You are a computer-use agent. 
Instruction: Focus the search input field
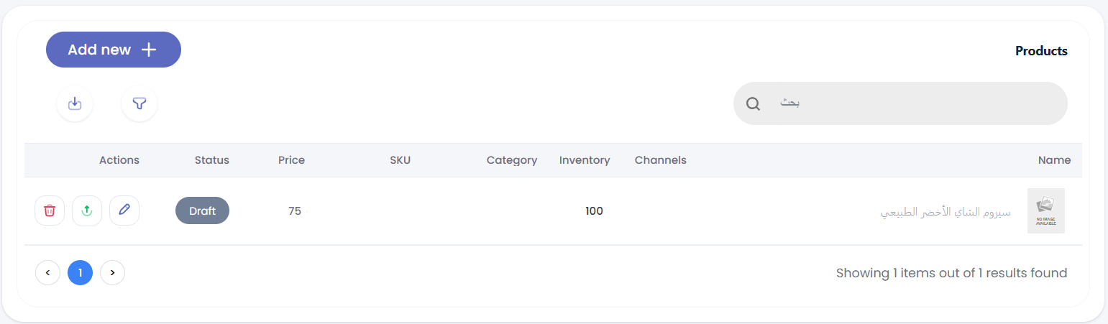tap(900, 103)
